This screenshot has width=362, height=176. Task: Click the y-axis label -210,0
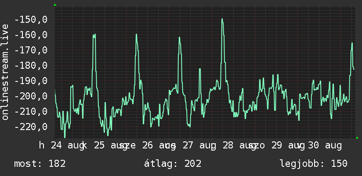[31, 112]
